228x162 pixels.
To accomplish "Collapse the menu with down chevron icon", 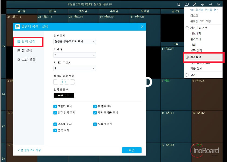I will (x=219, y=4).
